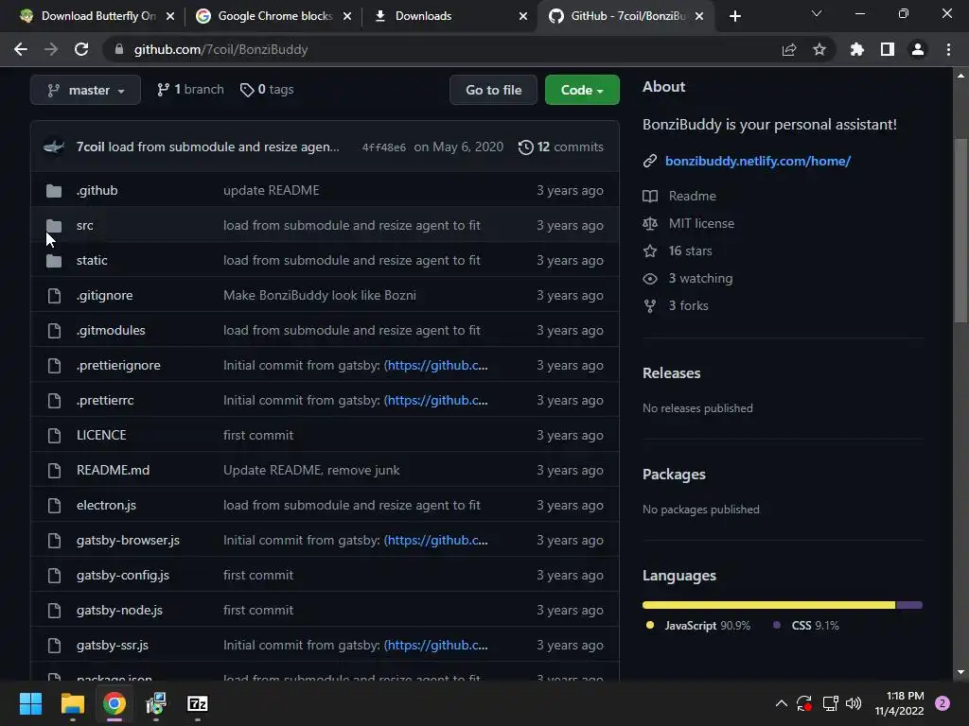Open 7-Zip from taskbar

pos(197,703)
